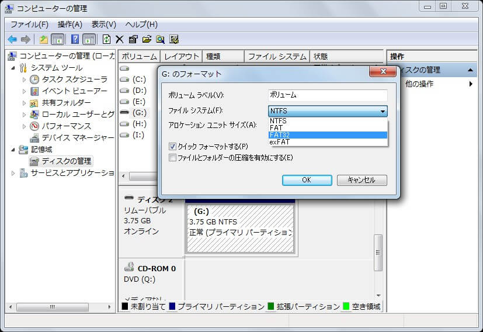Click the イベント ビューアー icon

pyautogui.click(x=34, y=91)
